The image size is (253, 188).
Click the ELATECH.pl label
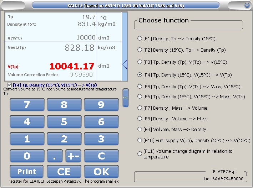[225, 172]
